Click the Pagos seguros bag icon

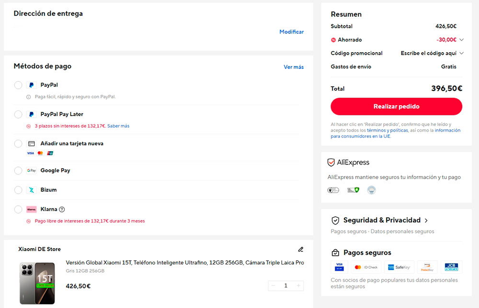click(335, 253)
